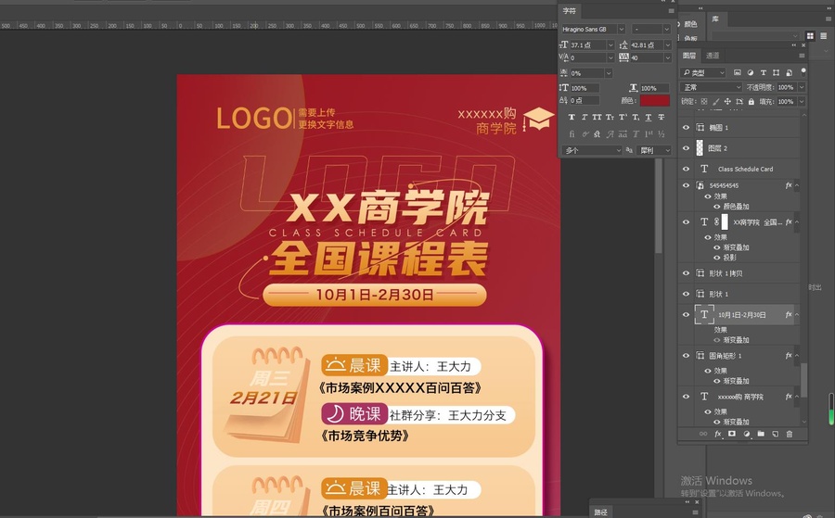The image size is (835, 518).
Task: Select the 图层 tab
Action: (x=688, y=56)
